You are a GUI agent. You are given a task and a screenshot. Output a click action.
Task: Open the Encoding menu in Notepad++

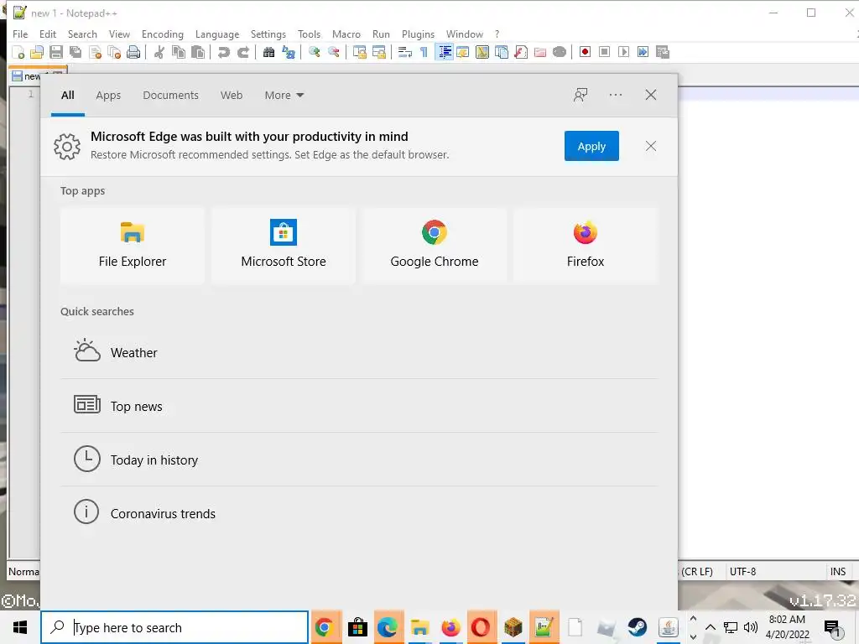(162, 34)
